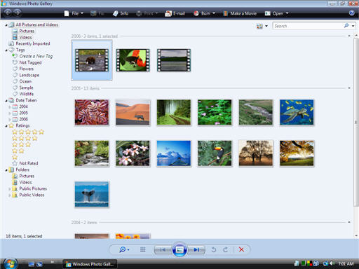Filter by two star rating

[18, 151]
